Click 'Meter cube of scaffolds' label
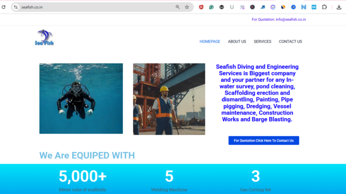The width and height of the screenshot is (346, 194). tap(82, 190)
